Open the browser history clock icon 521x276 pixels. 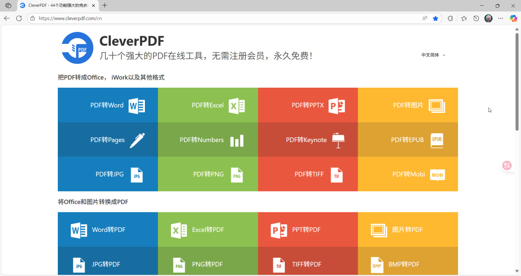click(x=476, y=18)
